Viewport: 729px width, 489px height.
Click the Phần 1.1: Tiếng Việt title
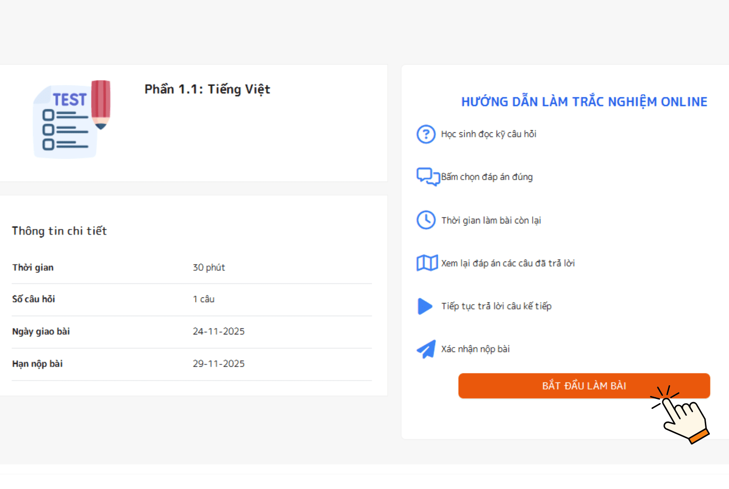(207, 89)
